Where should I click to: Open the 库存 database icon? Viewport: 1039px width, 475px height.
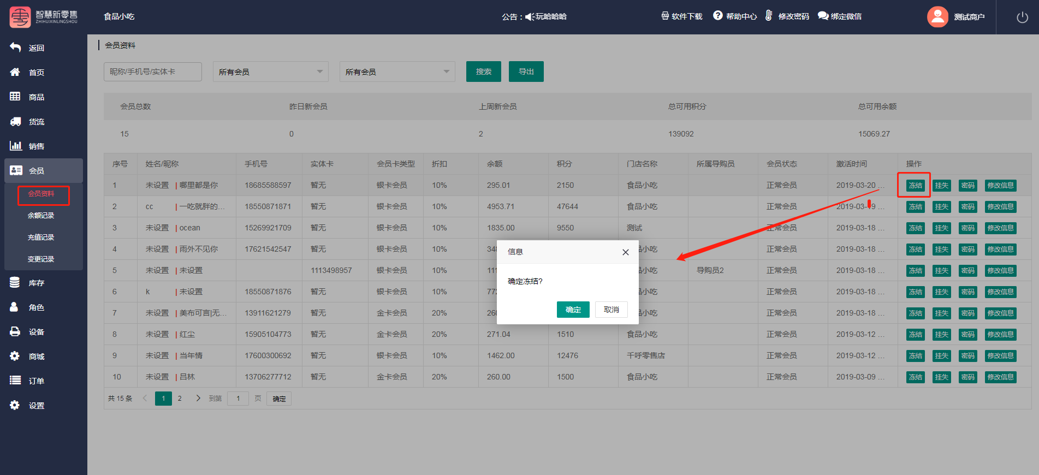[x=15, y=282]
